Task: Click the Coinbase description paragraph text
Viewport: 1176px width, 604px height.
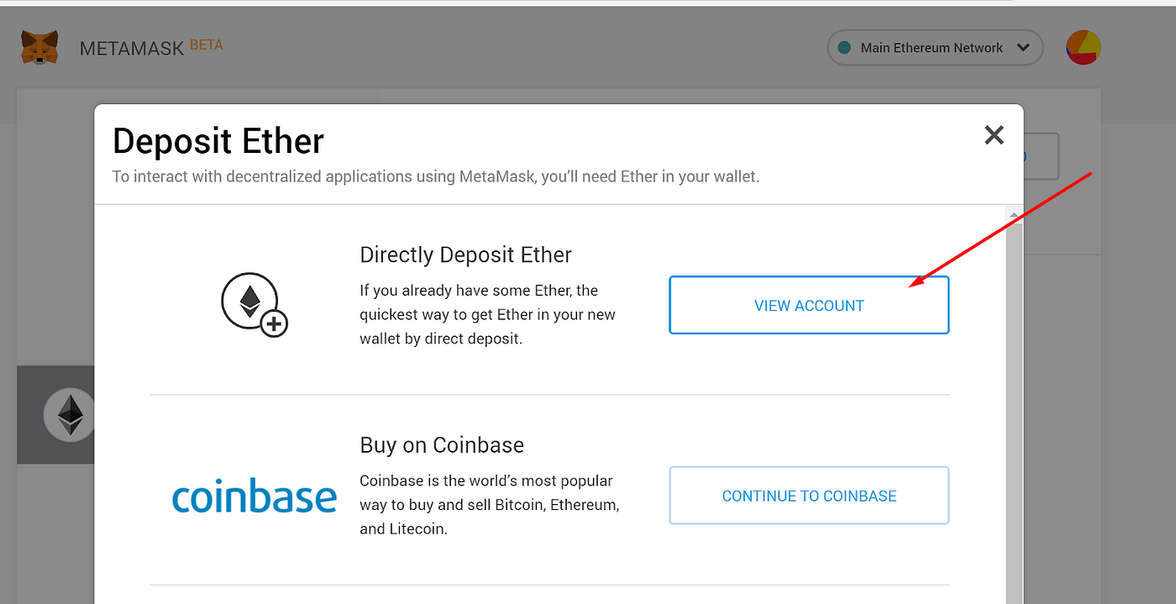Action: (489, 505)
